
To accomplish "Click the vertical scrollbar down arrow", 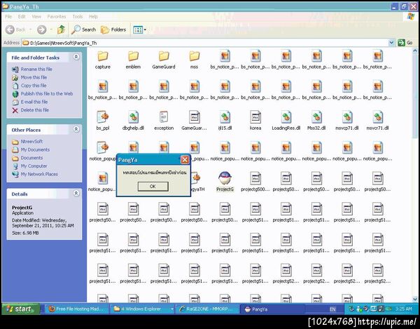I will coord(415,298).
